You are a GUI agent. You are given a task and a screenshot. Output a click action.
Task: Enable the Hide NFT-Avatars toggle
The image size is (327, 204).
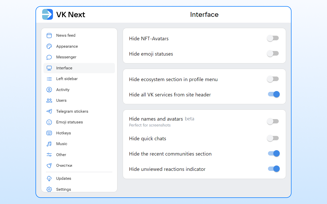(273, 38)
